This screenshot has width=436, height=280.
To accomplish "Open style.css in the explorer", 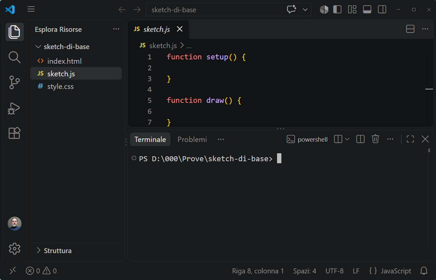I will click(x=76, y=86).
